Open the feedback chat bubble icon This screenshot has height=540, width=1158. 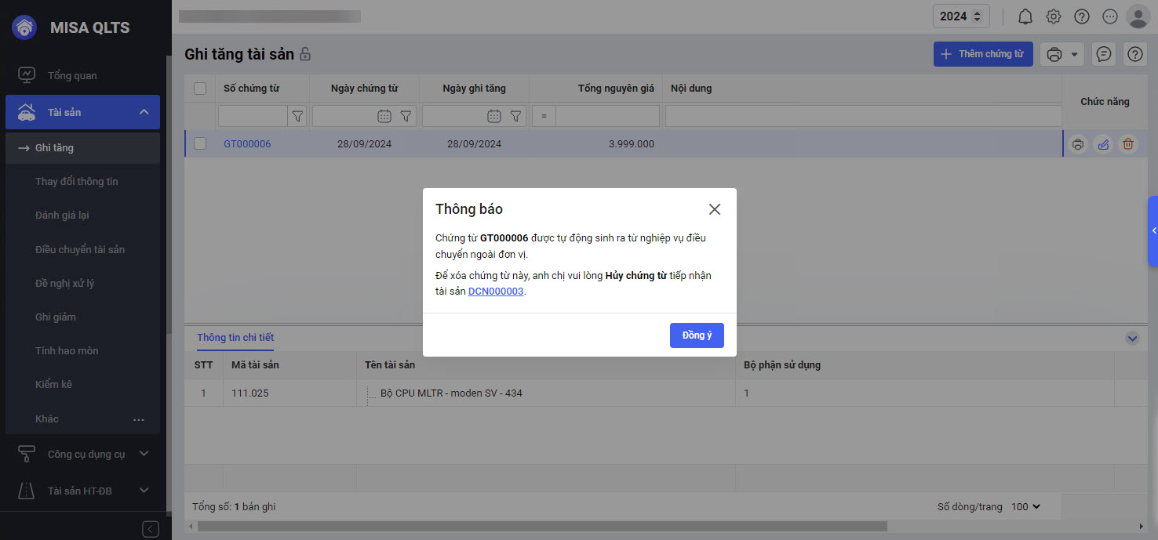1104,54
